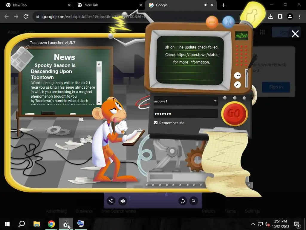306x230 pixels.
Task: Select the Google tab in Chrome
Action: [x=176, y=5]
